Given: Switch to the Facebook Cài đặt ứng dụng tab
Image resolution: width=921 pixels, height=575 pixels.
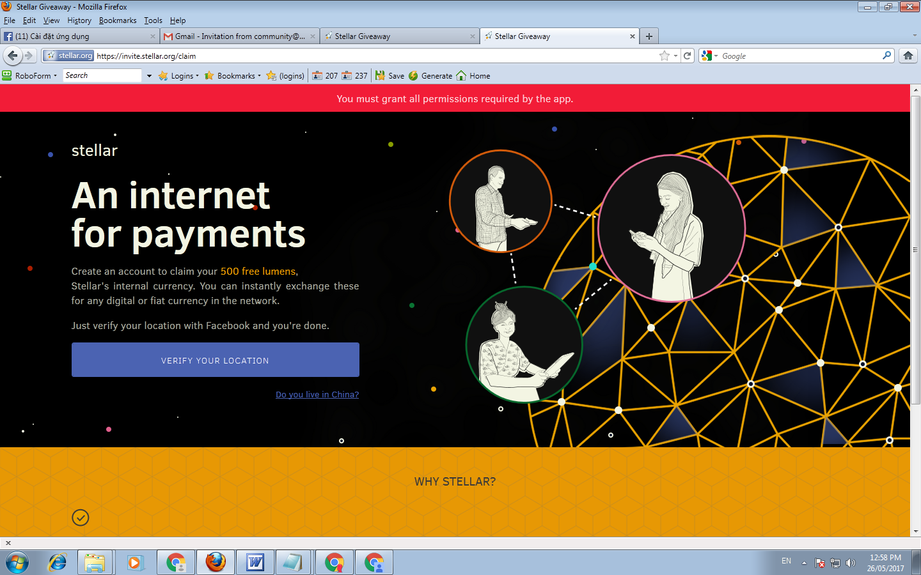Looking at the screenshot, I should click(x=79, y=36).
